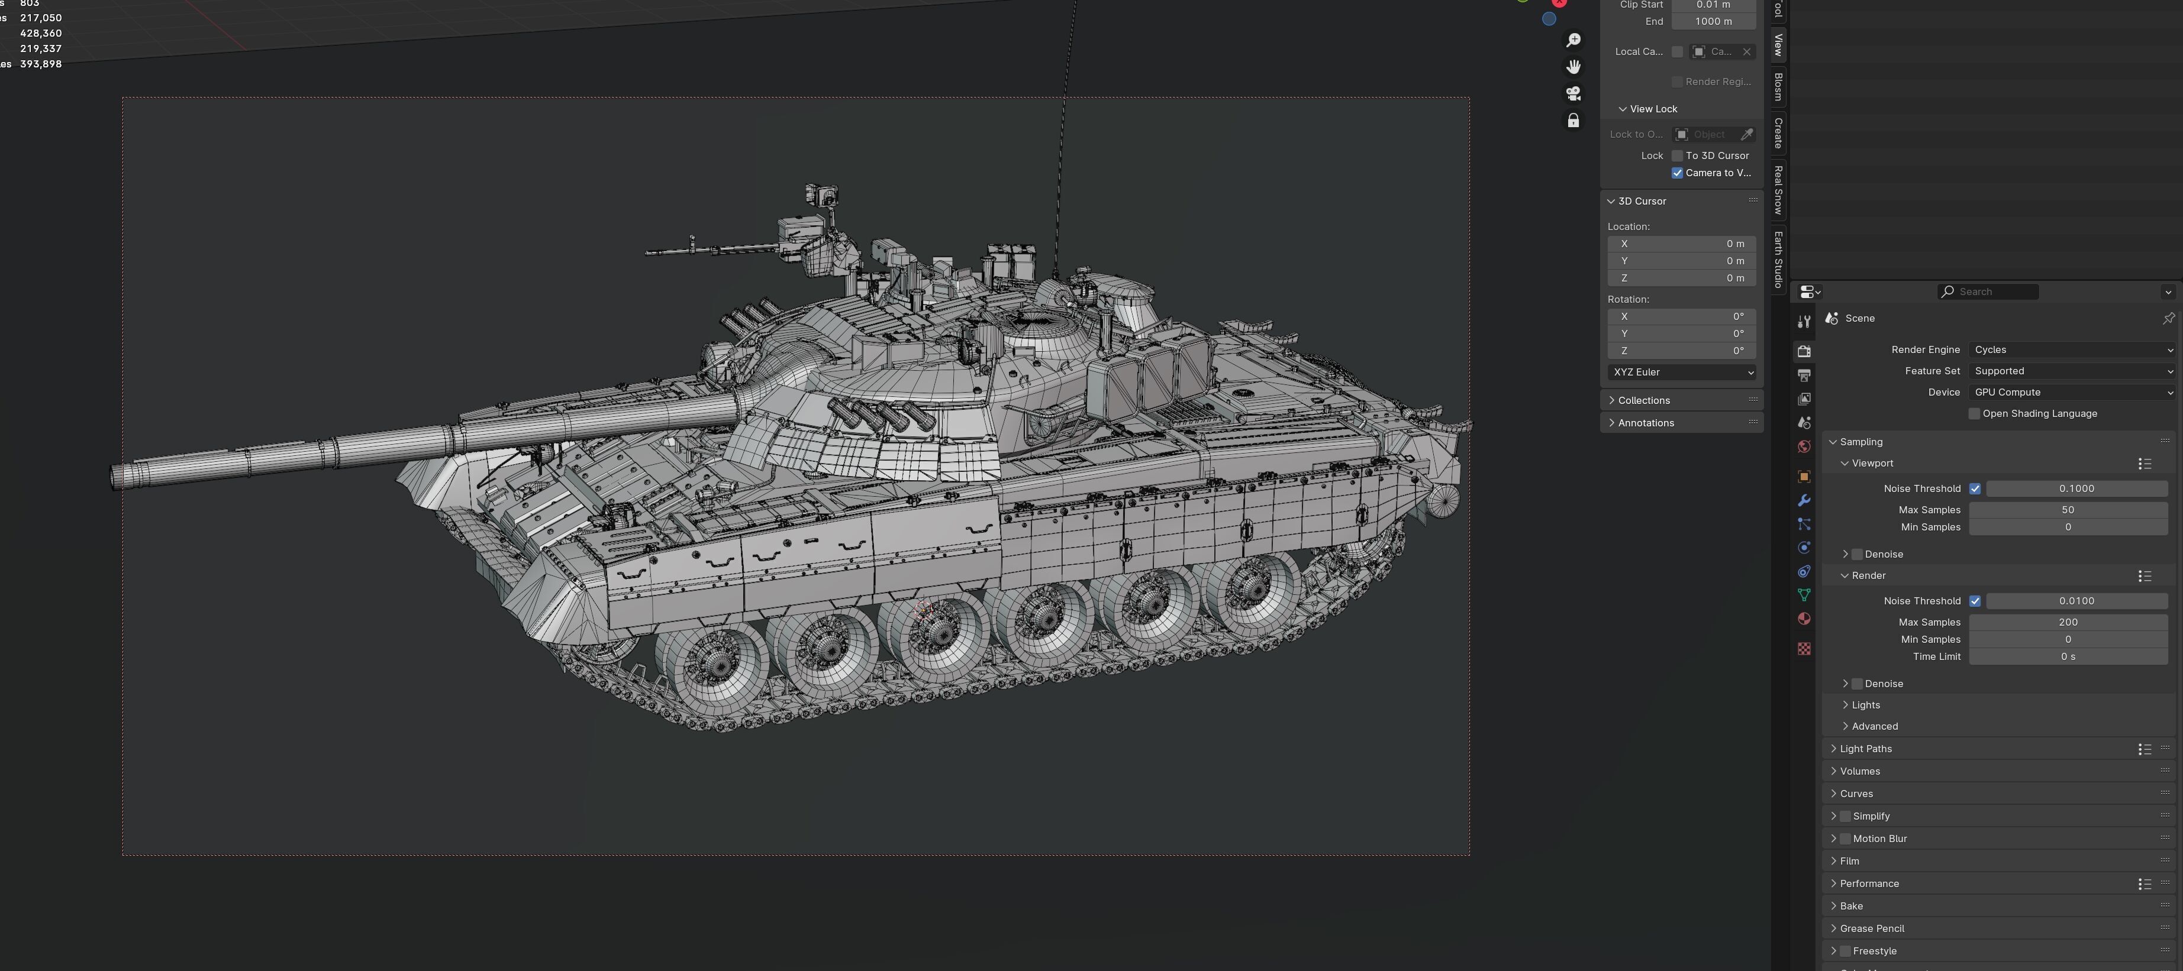This screenshot has width=2183, height=971.
Task: Open the Texture properties tab
Action: 1804,649
